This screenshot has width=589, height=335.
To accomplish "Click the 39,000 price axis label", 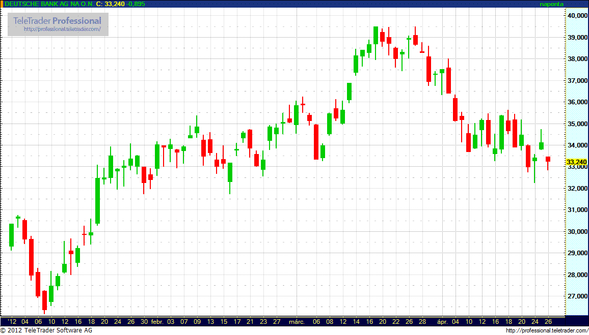I will [577, 38].
